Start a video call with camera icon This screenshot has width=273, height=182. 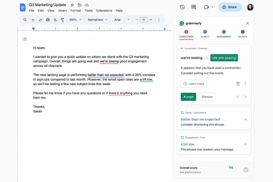tap(206, 7)
